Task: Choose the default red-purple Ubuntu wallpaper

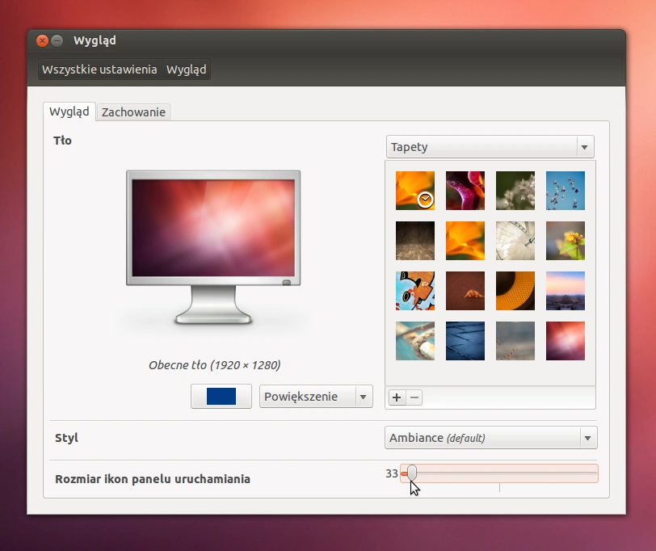Action: pos(566,341)
